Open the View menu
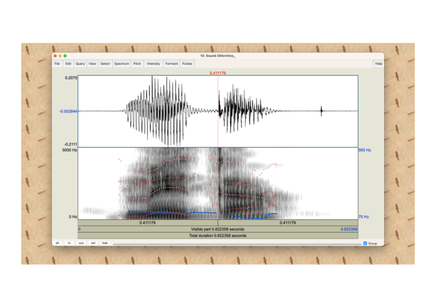Viewport: 436px width, 308px height. (x=93, y=64)
